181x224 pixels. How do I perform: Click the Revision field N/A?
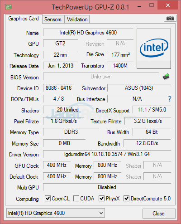120,44
